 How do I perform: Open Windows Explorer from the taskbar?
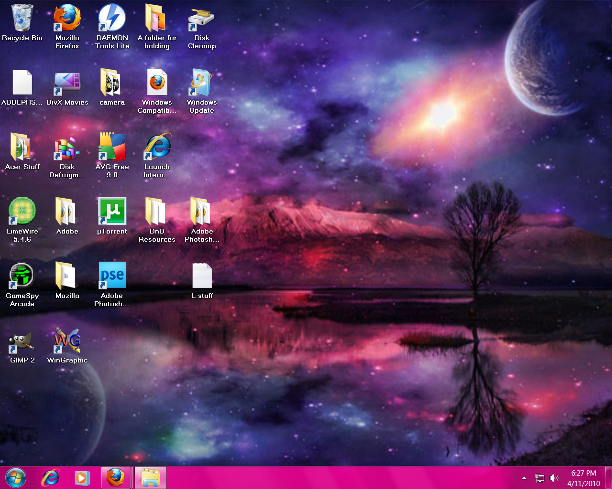click(x=151, y=478)
